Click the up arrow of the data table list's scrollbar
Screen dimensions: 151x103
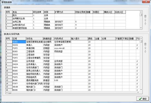[141, 12]
